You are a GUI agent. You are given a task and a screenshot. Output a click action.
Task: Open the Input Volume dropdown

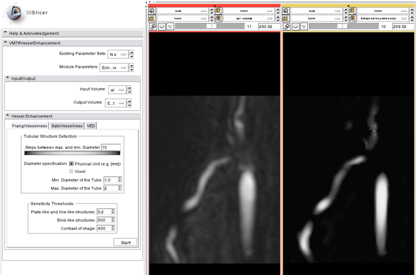pyautogui.click(x=118, y=90)
